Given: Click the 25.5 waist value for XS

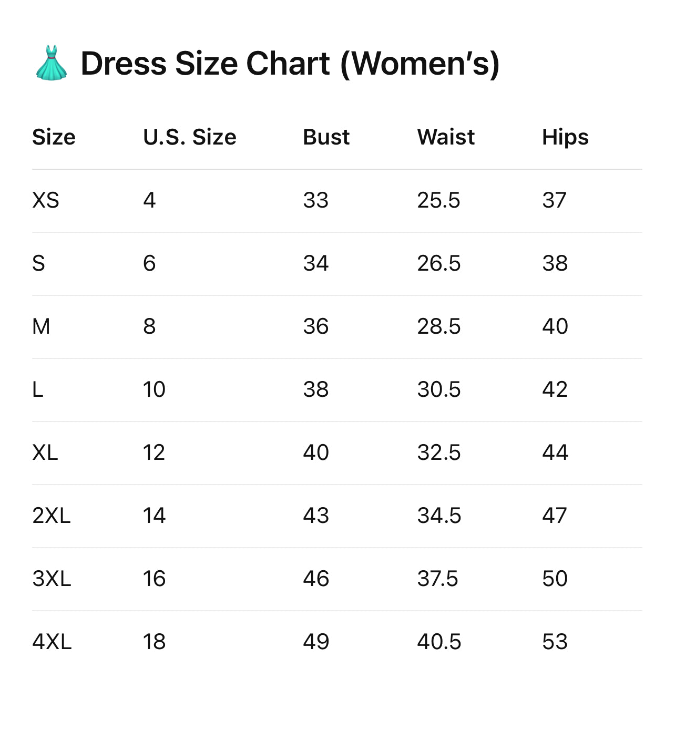Looking at the screenshot, I should tap(438, 200).
